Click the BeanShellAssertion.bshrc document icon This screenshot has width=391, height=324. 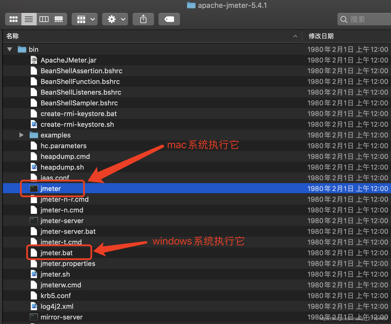[x=34, y=71]
